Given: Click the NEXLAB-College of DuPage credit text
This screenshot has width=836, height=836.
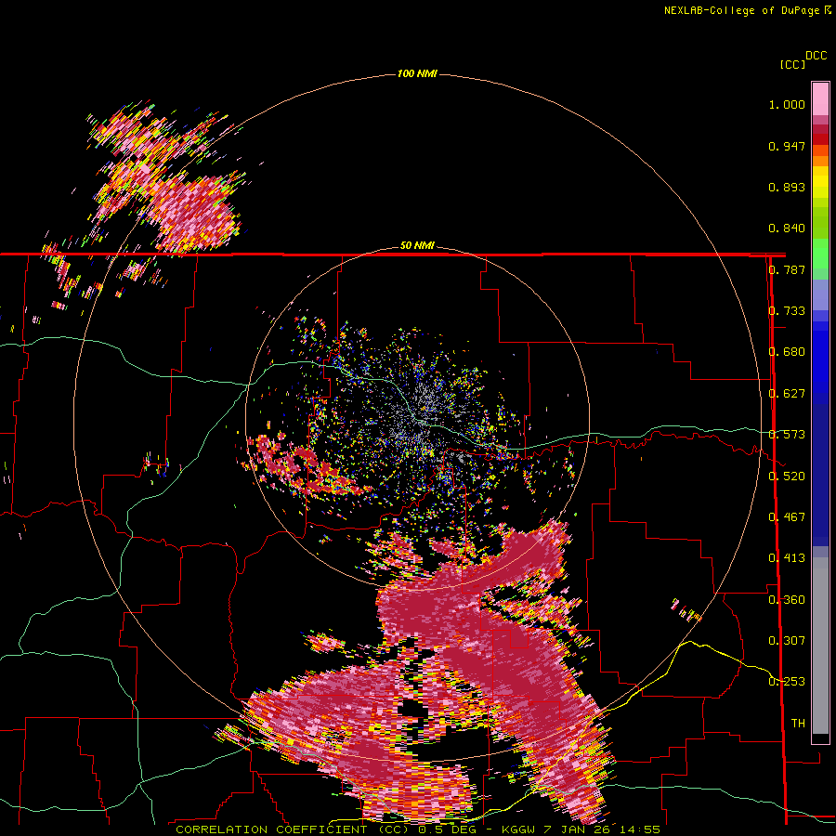Looking at the screenshot, I should click(742, 10).
